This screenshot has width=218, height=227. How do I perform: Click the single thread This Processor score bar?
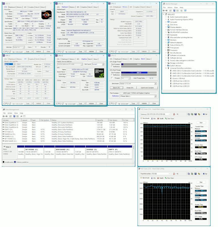point(139,64)
